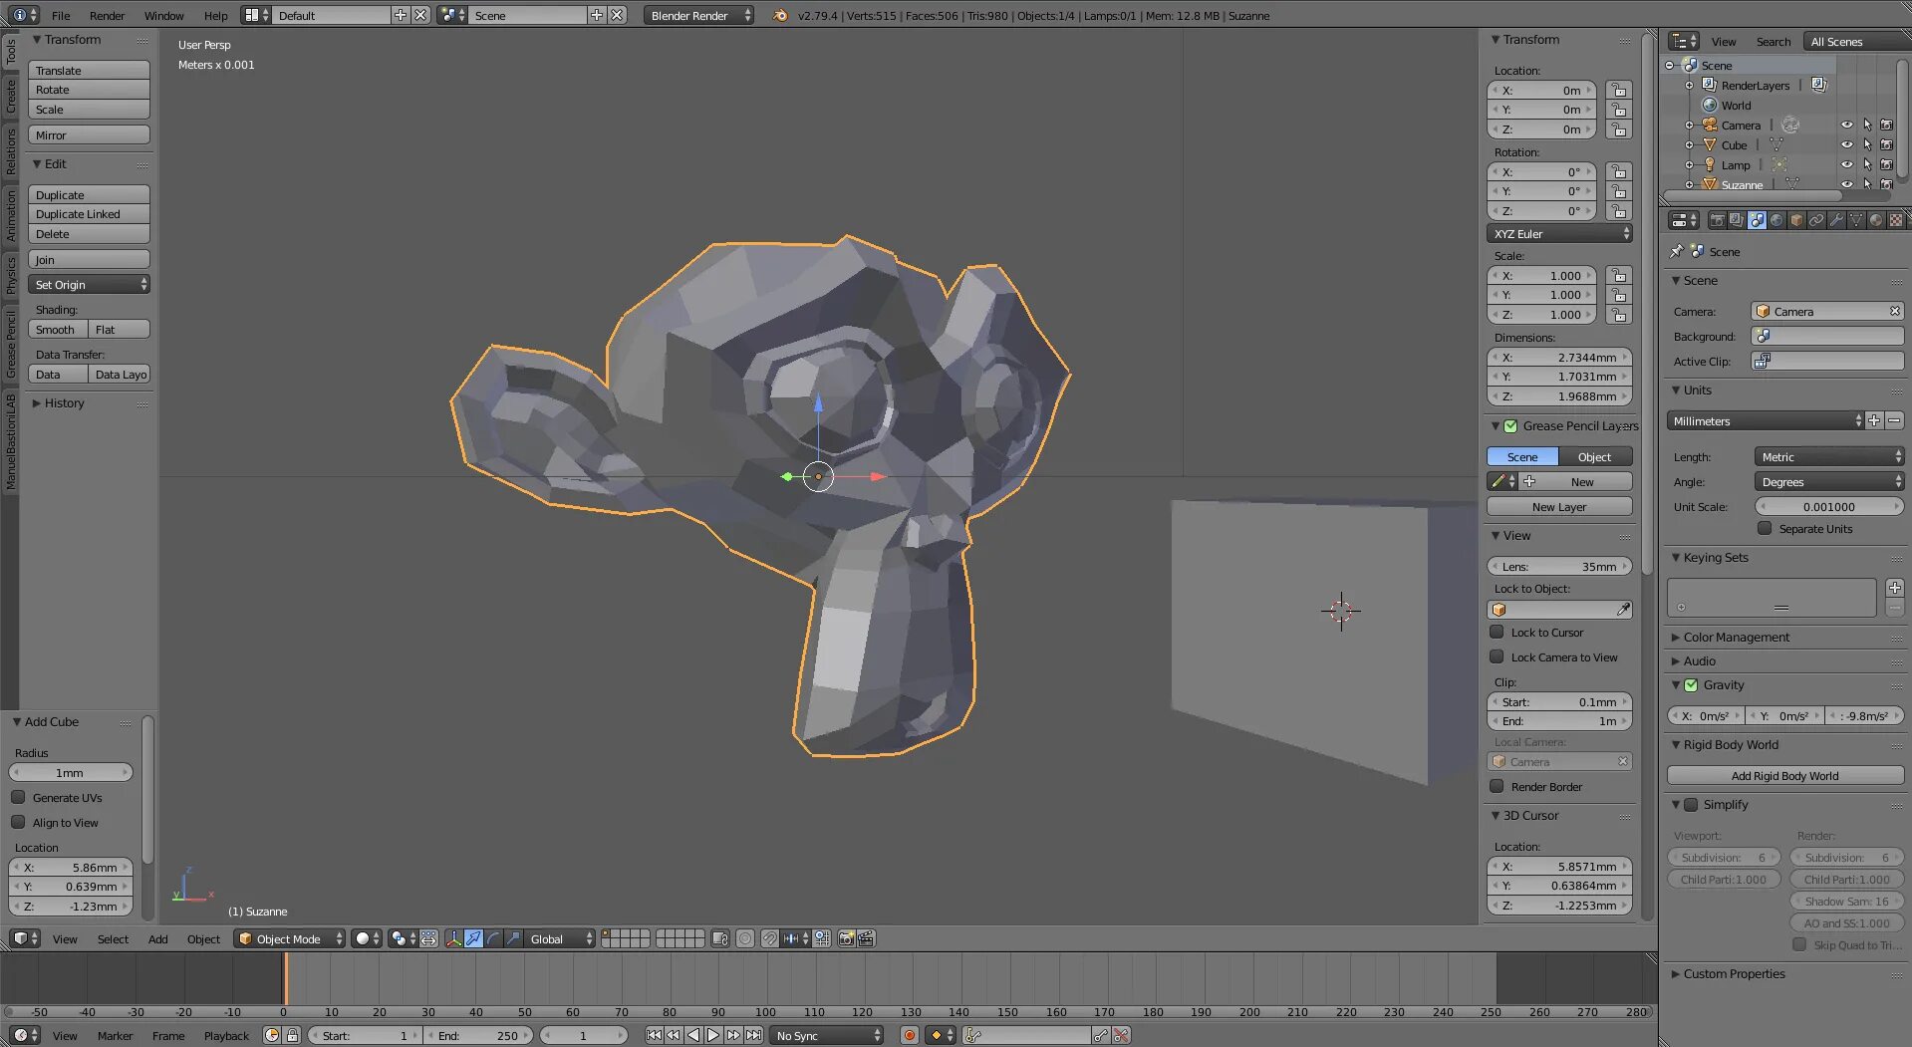Image resolution: width=1912 pixels, height=1047 pixels.
Task: Select the Scale manipulator icon
Action: point(513,938)
